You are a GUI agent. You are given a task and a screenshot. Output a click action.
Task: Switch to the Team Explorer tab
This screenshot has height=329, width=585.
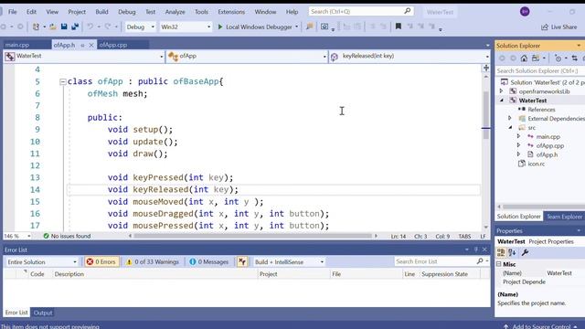tap(564, 217)
